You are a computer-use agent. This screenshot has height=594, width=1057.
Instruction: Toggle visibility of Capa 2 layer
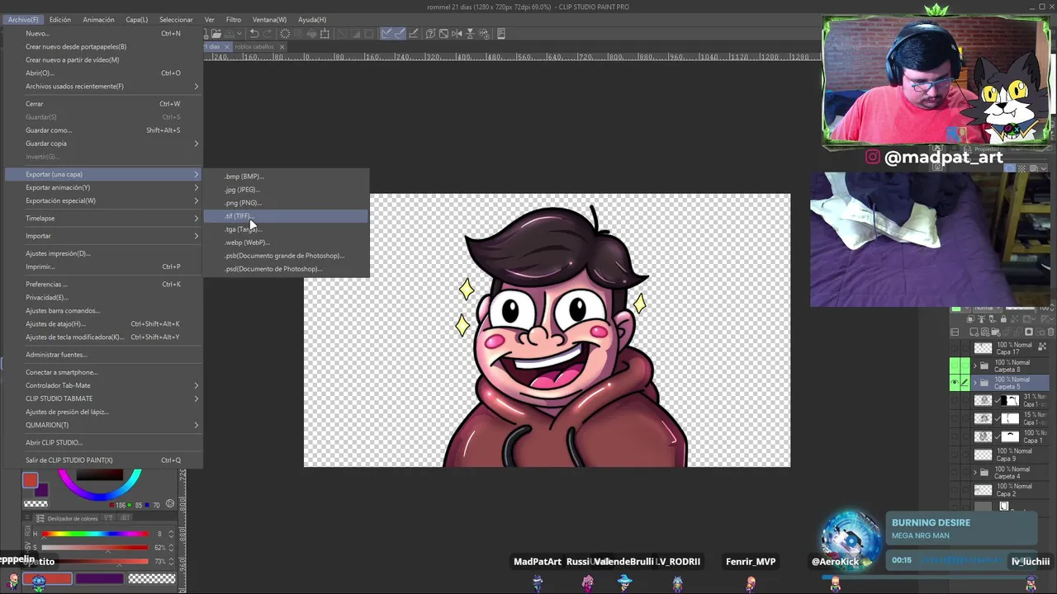click(955, 490)
